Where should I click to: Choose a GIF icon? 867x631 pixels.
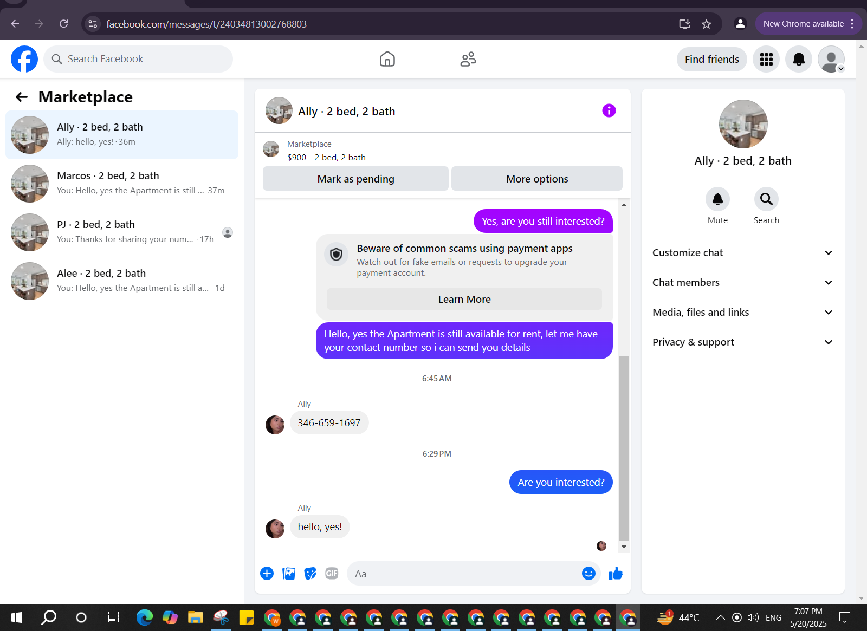click(332, 574)
